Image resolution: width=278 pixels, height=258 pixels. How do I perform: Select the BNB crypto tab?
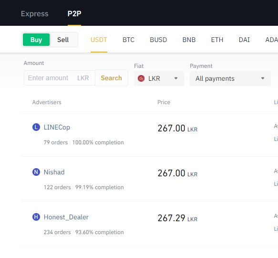click(189, 40)
